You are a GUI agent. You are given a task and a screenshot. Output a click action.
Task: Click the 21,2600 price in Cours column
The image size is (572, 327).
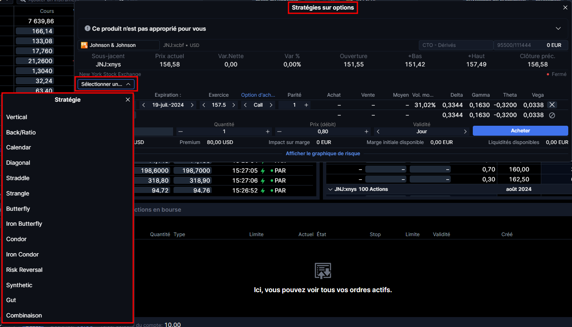pos(35,61)
